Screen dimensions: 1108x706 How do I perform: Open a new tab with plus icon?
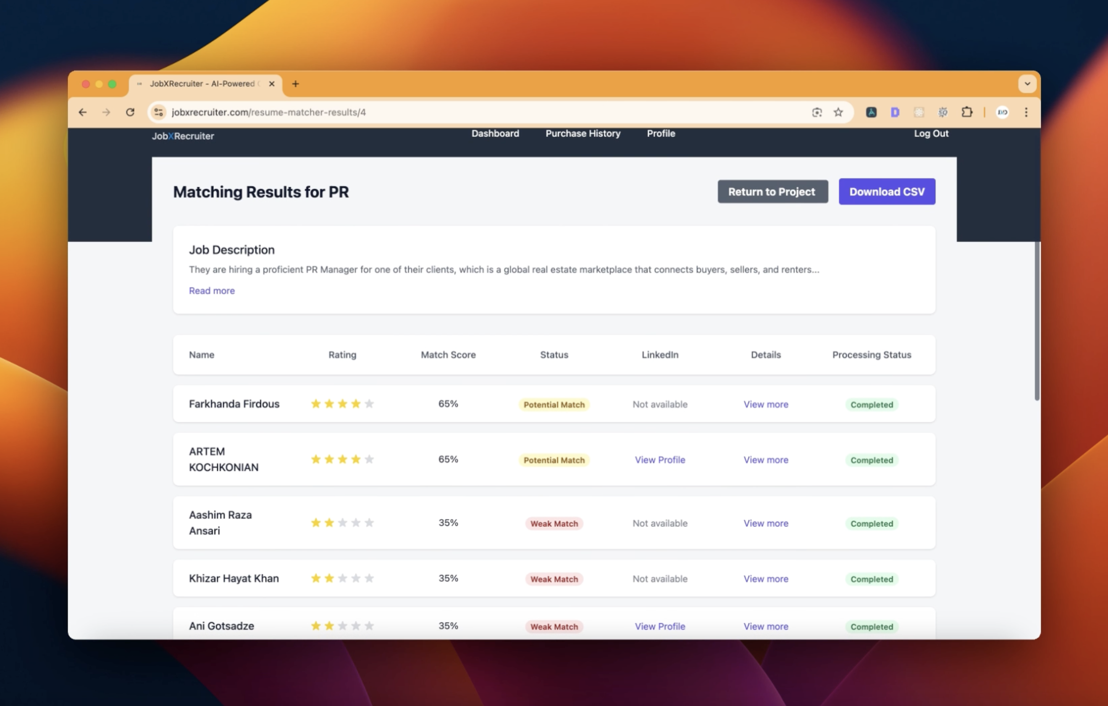pos(295,84)
